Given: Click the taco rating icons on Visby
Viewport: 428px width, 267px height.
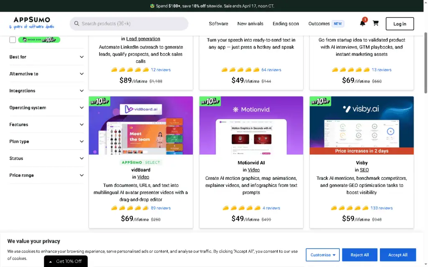Looking at the screenshot, I should (x=350, y=208).
